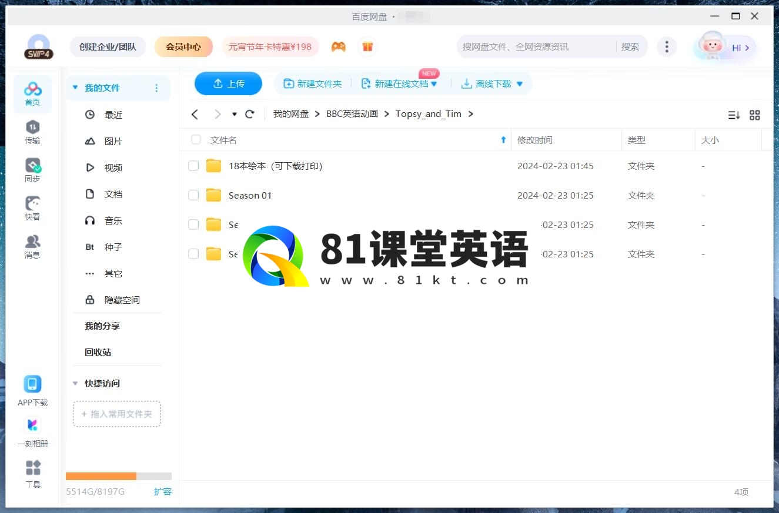Click 新建文件夹 button
This screenshot has height=513, width=779.
[313, 84]
